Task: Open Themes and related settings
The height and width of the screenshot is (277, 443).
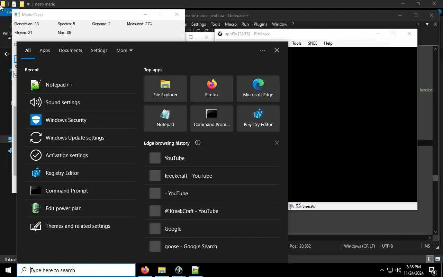Action: coord(80,226)
